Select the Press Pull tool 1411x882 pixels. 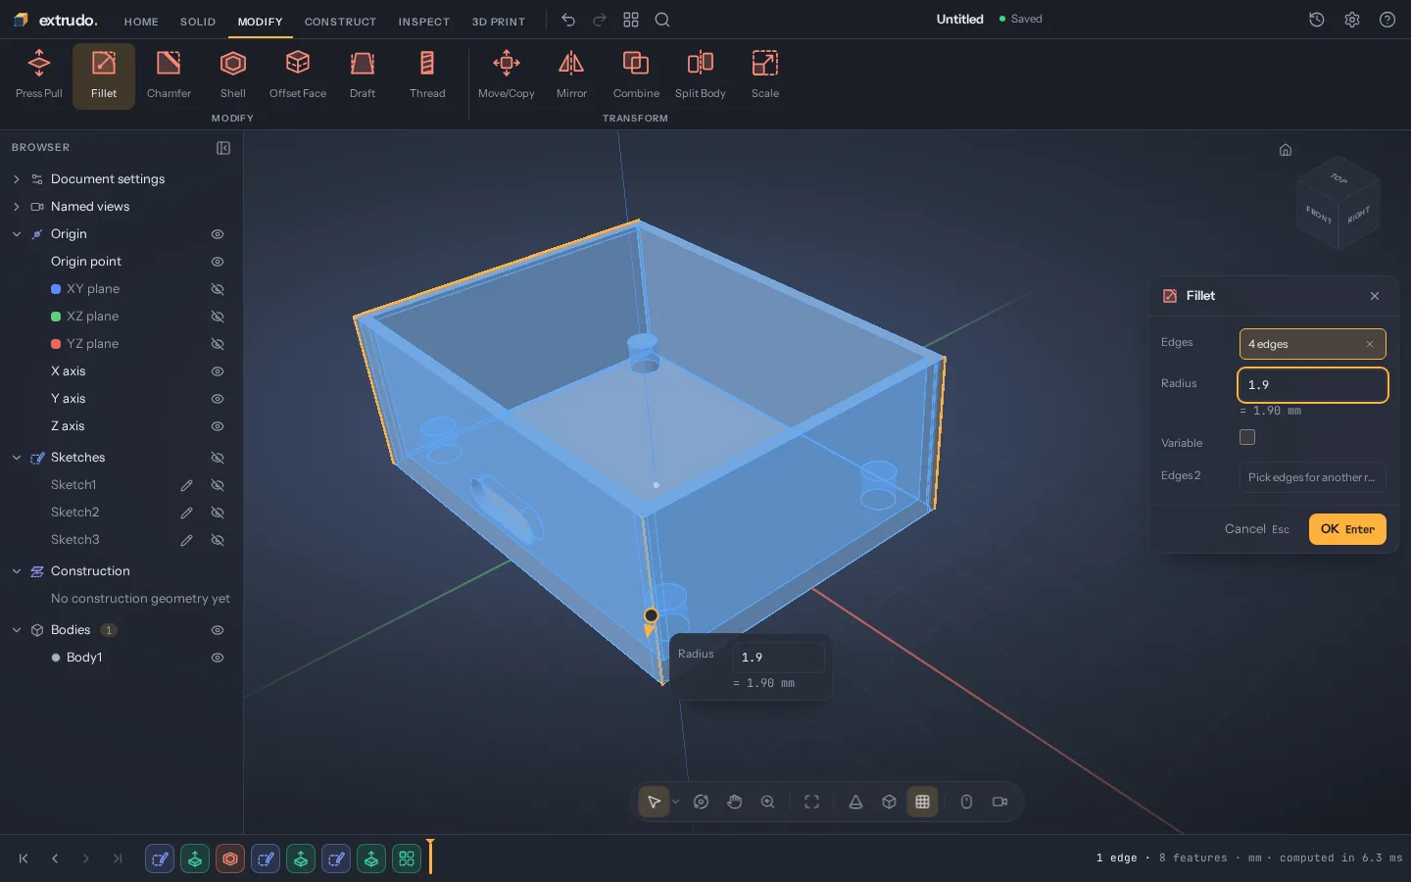pyautogui.click(x=39, y=75)
